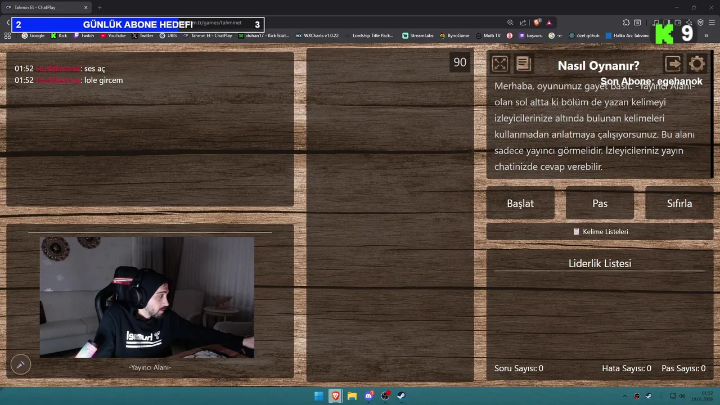This screenshot has height=405, width=720.
Task: Open the Twitch bookmark
Action: pyautogui.click(x=84, y=35)
